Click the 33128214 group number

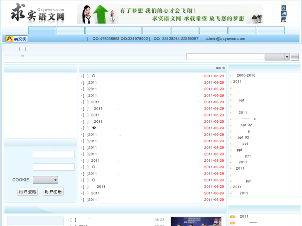click(171, 39)
